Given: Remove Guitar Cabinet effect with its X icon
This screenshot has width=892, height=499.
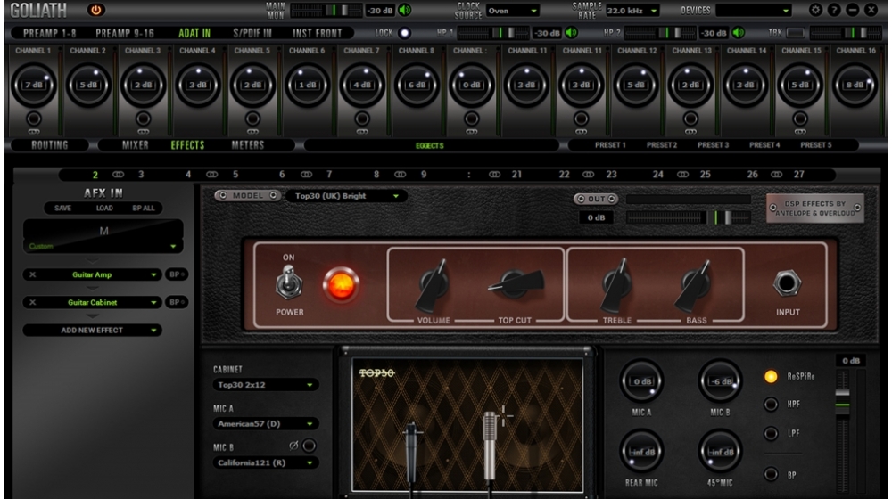Looking at the screenshot, I should pyautogui.click(x=32, y=302).
